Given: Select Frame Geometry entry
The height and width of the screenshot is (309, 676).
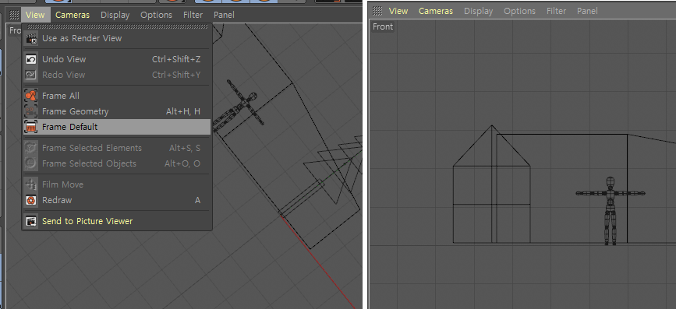Looking at the screenshot, I should coord(117,111).
